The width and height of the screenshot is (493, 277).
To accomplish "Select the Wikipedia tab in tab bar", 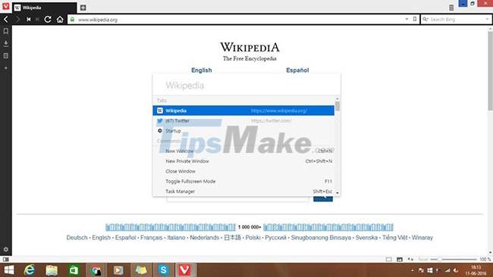I will [x=44, y=8].
